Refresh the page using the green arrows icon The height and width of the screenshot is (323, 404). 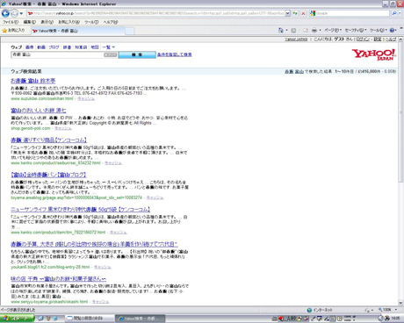295,13
